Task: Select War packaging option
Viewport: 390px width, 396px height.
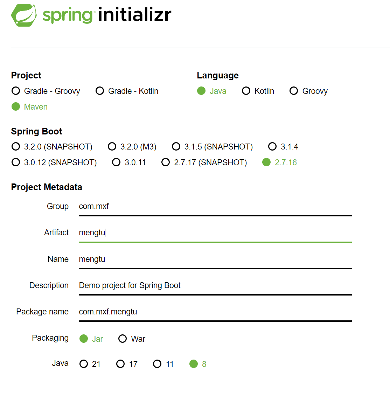Action: tap(132, 339)
